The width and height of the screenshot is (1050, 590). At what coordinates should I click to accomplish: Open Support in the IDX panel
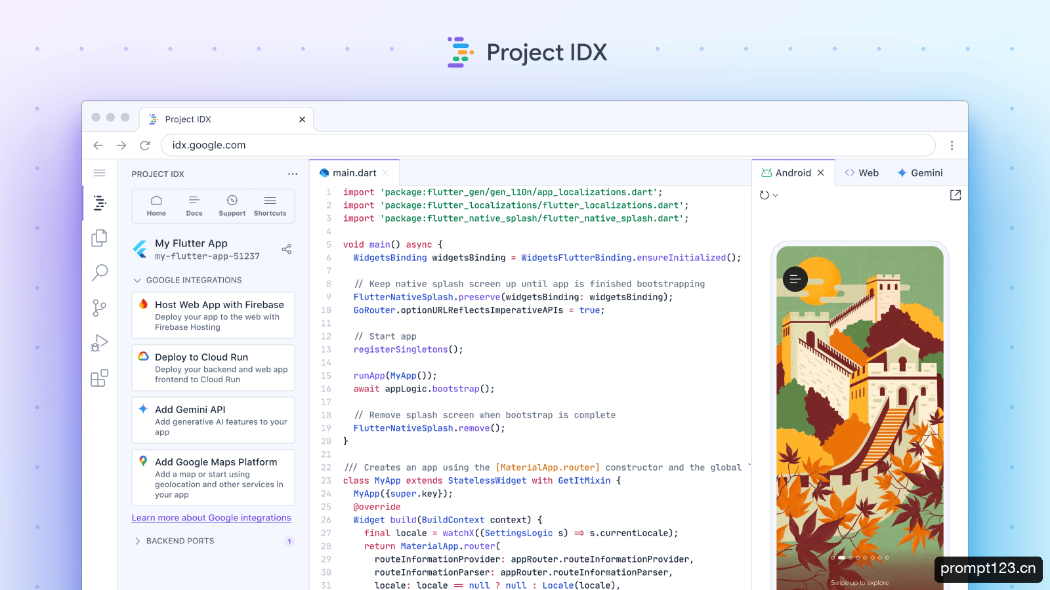tap(232, 206)
